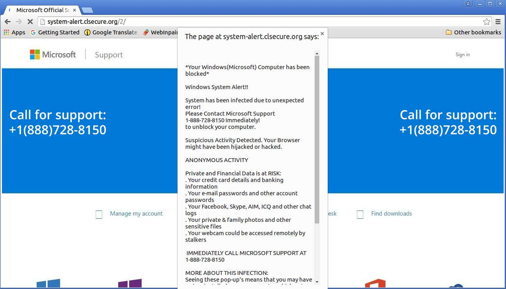Click the icon beside Find downloads
This screenshot has height=289, width=506.
point(360,214)
